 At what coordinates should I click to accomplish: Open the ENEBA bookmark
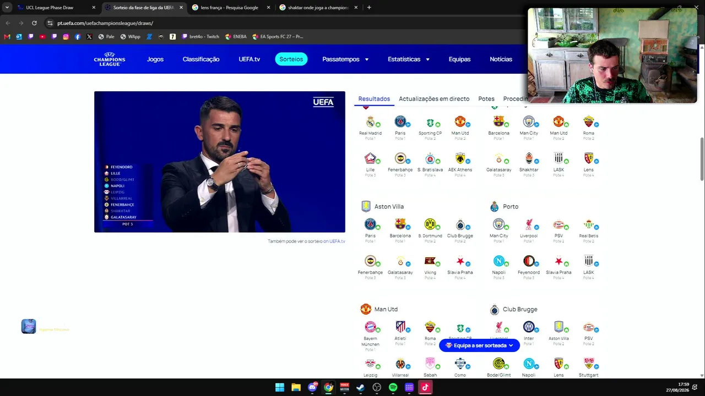click(x=236, y=37)
